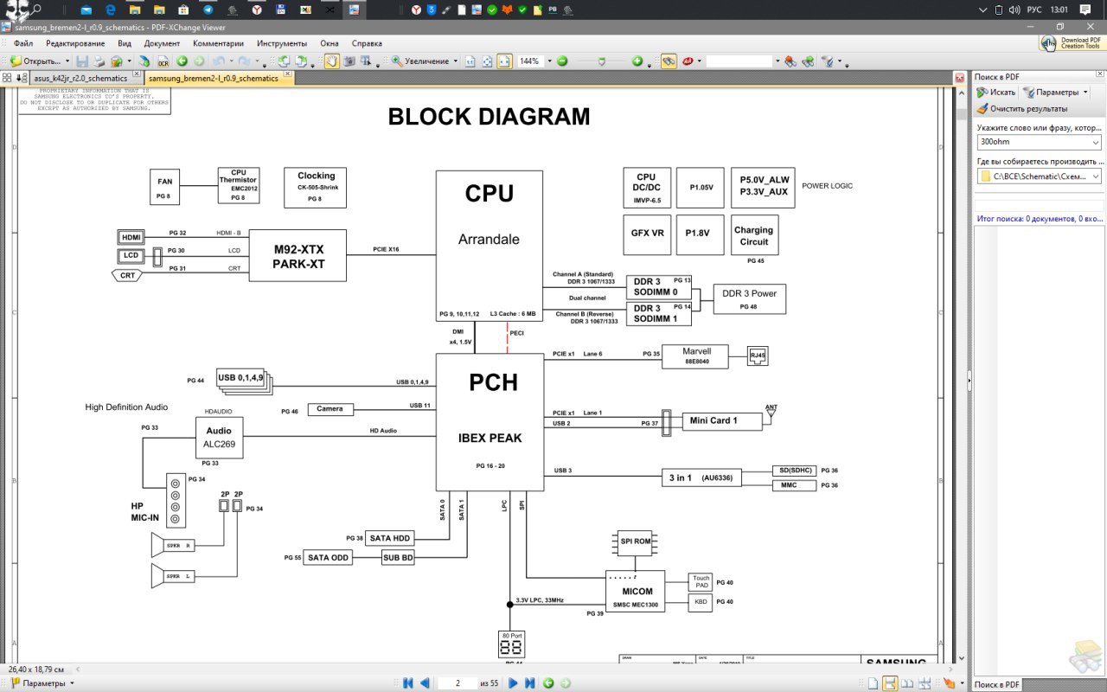
Task: Click the 144% zoom value field
Action: tap(529, 61)
